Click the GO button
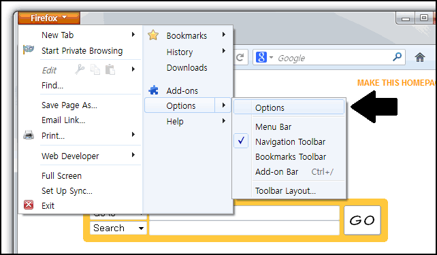Viewport: 437px width, 255px height. [x=362, y=220]
